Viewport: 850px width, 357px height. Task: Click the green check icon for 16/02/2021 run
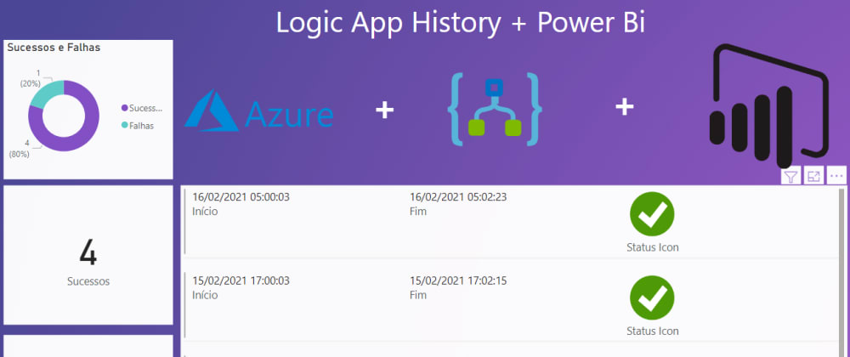pyautogui.click(x=652, y=214)
